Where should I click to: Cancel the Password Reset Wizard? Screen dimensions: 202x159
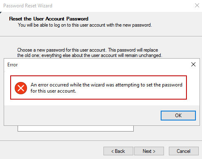tap(184, 151)
